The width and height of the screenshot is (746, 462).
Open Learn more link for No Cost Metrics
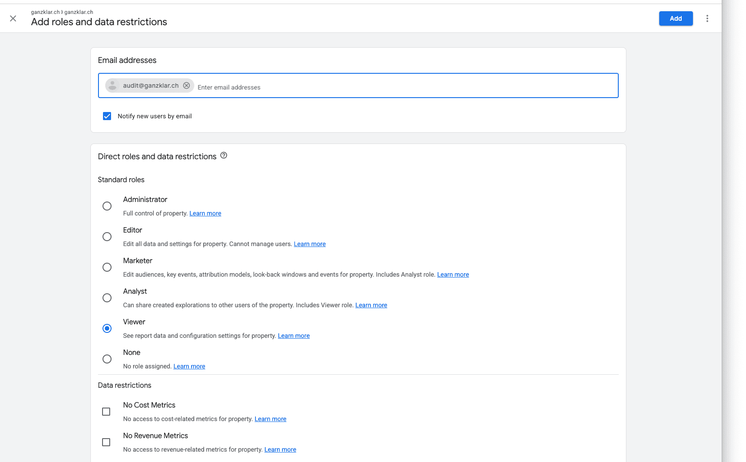tap(270, 419)
